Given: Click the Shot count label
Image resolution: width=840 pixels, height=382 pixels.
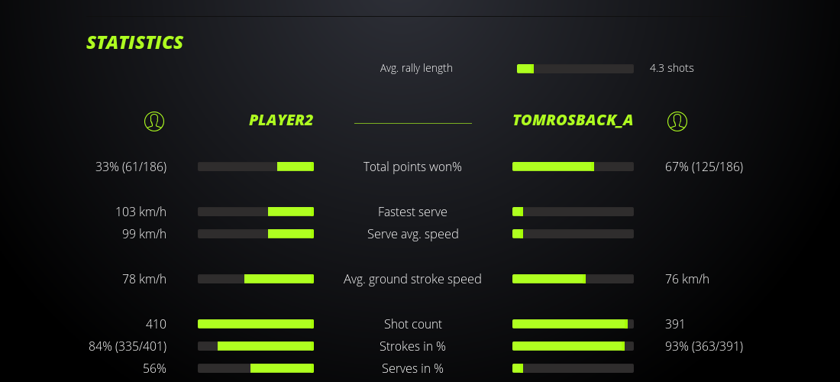Looking at the screenshot, I should tap(412, 324).
